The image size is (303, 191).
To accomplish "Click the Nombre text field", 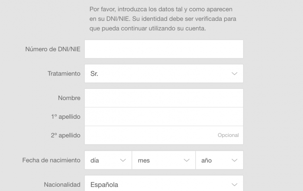I will pos(164,98).
